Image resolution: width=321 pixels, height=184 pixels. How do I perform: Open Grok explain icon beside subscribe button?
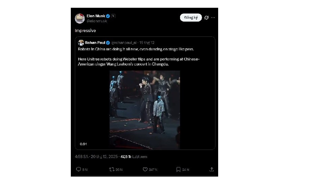click(x=206, y=18)
